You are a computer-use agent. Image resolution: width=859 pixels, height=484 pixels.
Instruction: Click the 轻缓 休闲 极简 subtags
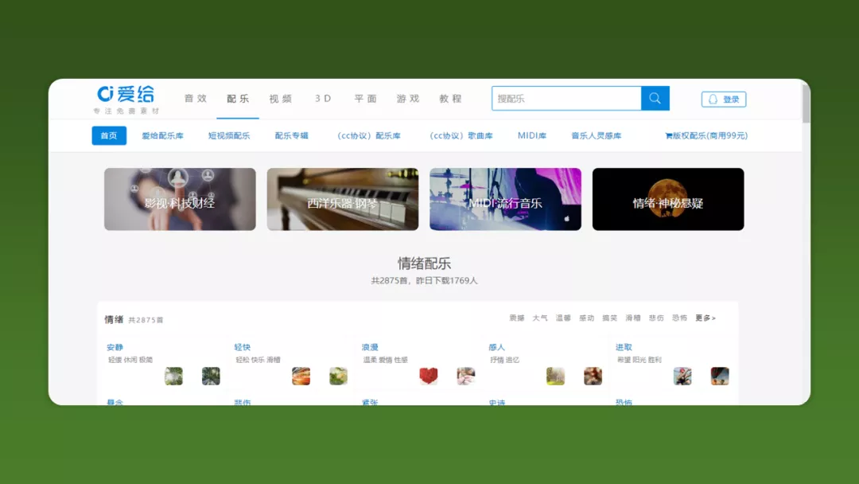pyautogui.click(x=130, y=360)
